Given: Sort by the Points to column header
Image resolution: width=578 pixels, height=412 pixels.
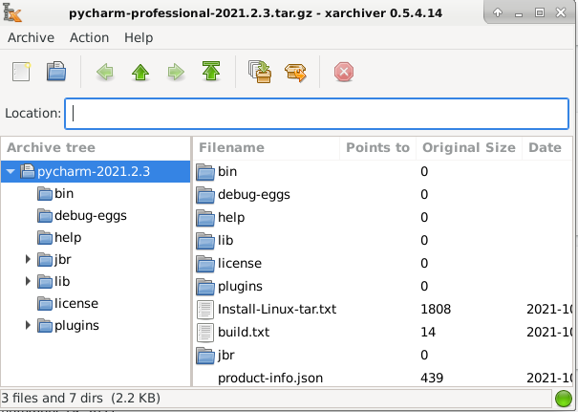Looking at the screenshot, I should (377, 147).
